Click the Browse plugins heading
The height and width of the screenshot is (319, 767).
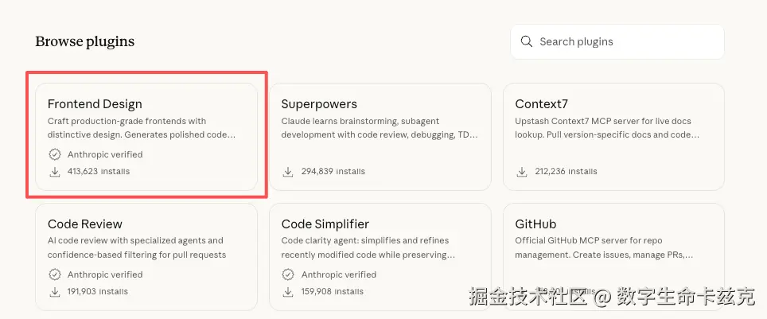pyautogui.click(x=85, y=41)
